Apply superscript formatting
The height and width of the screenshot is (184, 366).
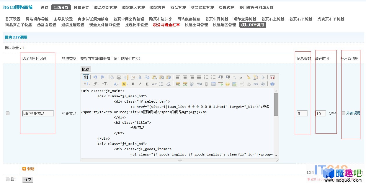point(242,77)
